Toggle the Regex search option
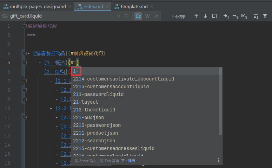 [x=157, y=17]
